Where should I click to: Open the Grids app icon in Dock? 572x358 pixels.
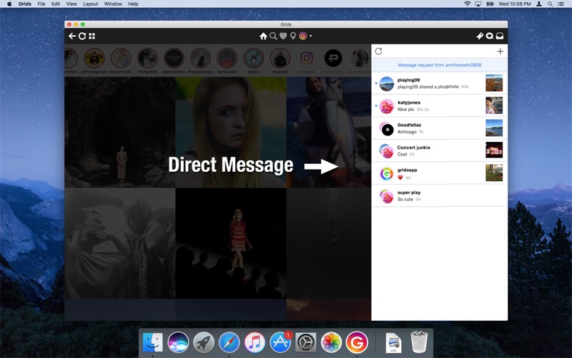[357, 343]
